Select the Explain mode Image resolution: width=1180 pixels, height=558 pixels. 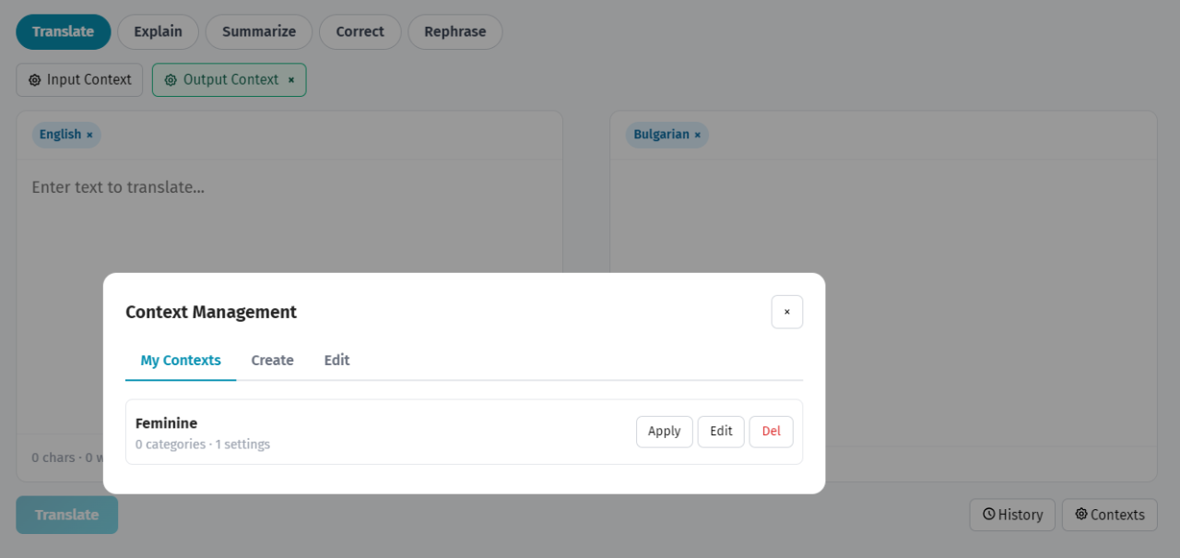pyautogui.click(x=158, y=31)
